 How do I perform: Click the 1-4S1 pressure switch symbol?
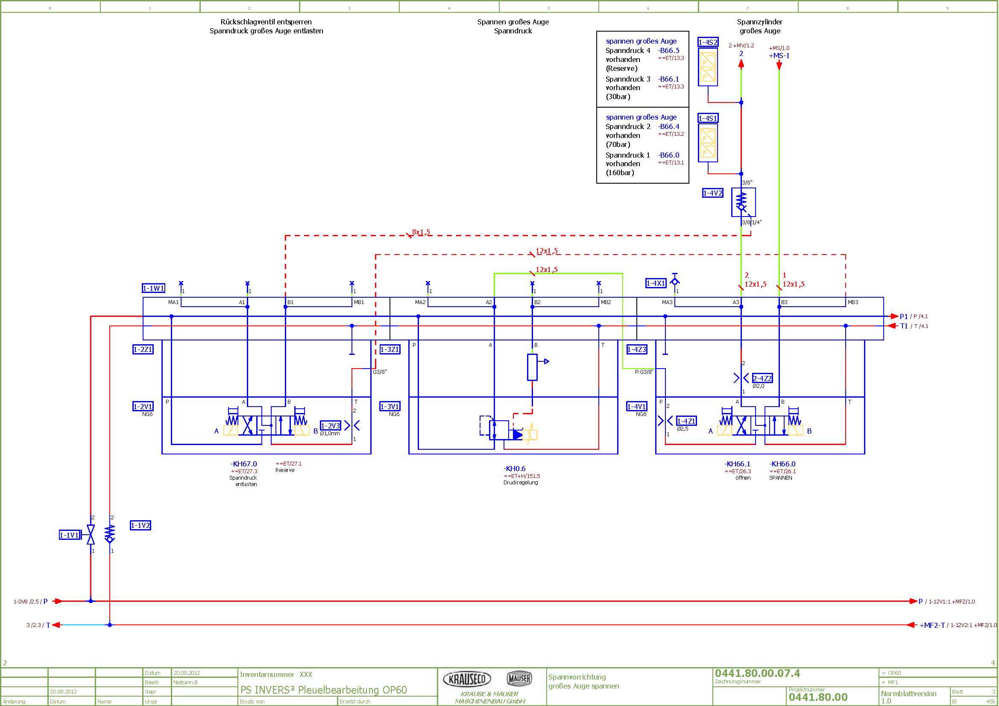707,143
